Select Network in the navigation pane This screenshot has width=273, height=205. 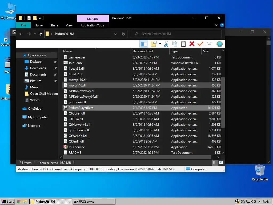point(34,126)
